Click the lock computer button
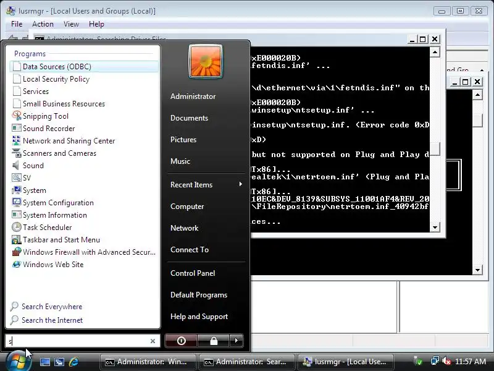The image size is (494, 371). coord(214,341)
